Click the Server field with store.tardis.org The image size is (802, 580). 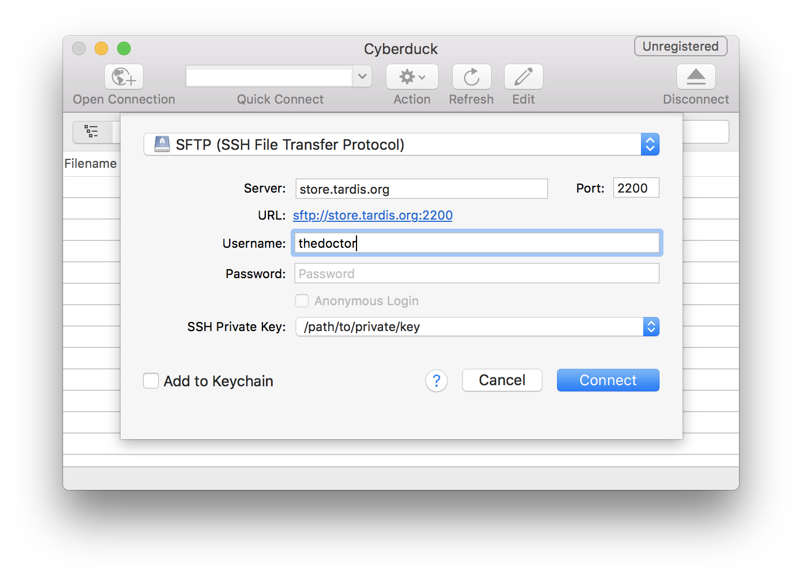422,189
